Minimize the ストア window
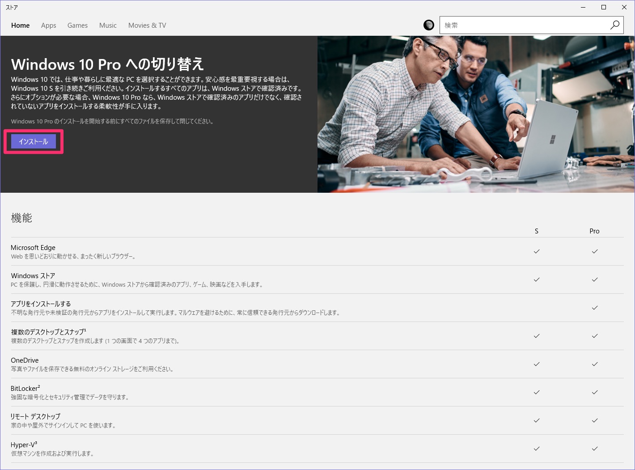 (x=583, y=7)
